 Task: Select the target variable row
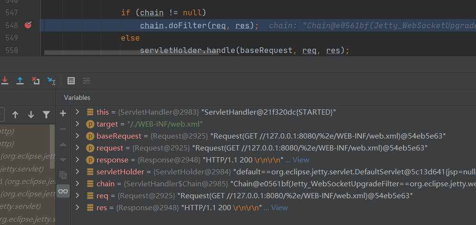143,124
